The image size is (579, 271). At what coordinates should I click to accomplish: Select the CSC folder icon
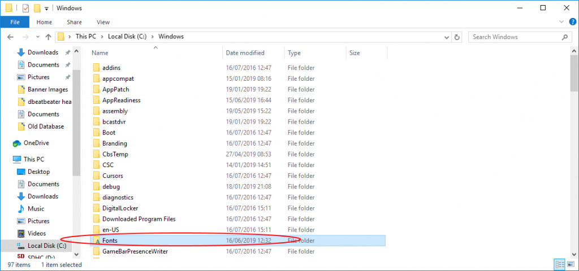96,165
